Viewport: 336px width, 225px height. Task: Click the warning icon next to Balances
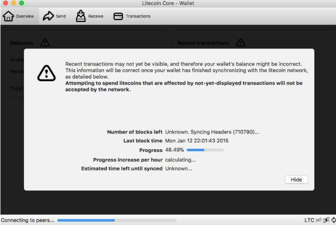(x=45, y=43)
